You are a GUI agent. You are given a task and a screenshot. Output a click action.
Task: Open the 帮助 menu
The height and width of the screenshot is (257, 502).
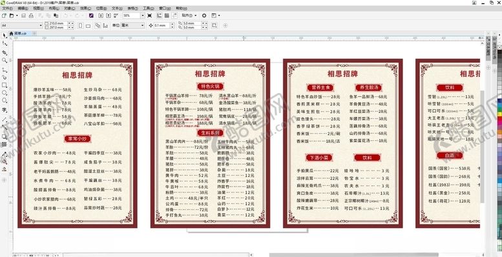pos(181,8)
